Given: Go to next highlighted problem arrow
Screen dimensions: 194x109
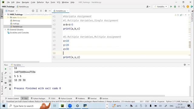Looking at the screenshot, I should [x=189, y=15].
